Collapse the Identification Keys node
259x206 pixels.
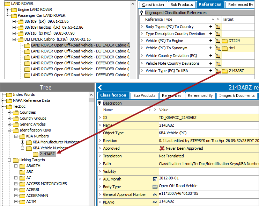[x=9, y=130]
